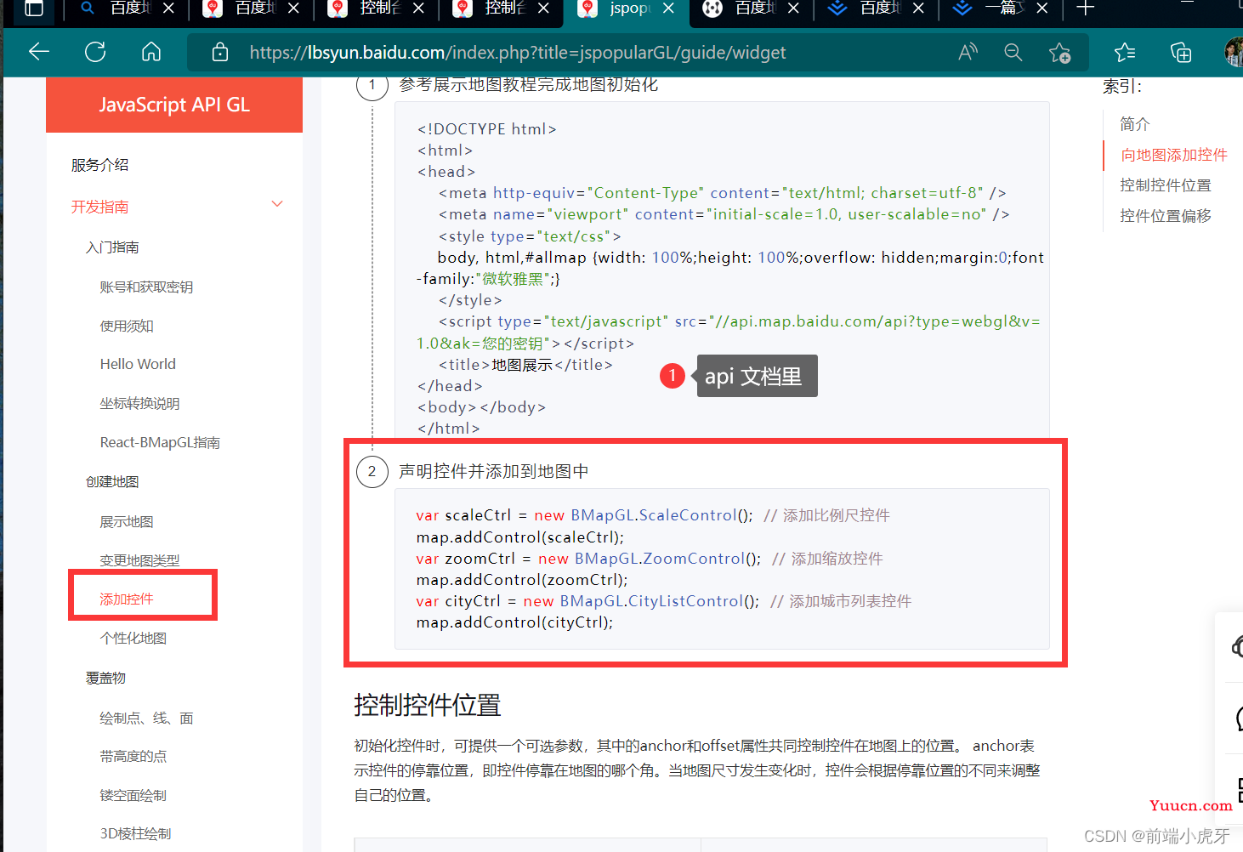Open the Collections icon

click(x=1181, y=53)
